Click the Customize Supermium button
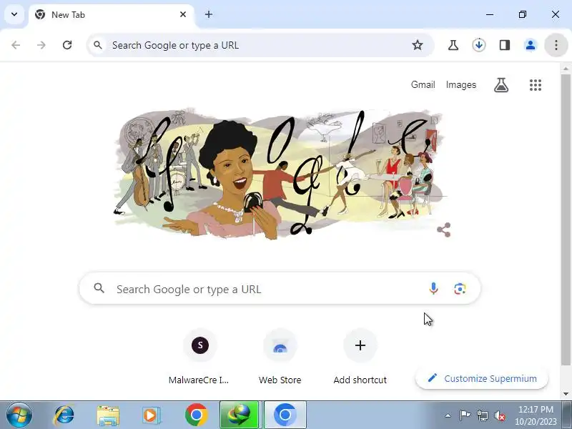The image size is (572, 429). point(481,378)
